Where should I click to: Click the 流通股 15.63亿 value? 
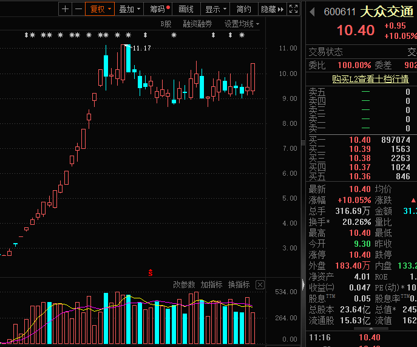(355, 320)
